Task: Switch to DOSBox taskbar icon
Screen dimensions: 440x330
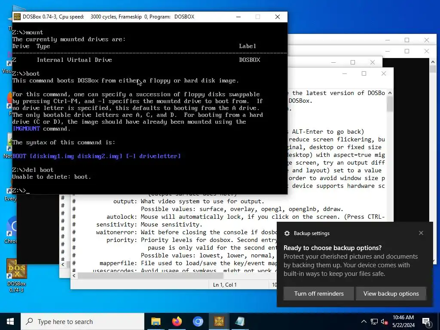Action: (x=219, y=321)
